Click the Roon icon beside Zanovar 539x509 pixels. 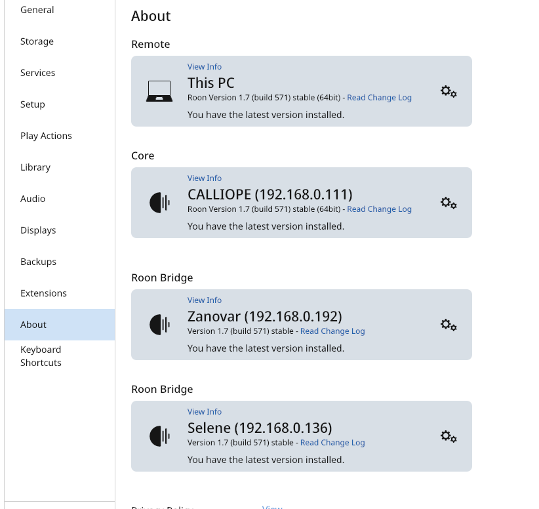point(160,325)
